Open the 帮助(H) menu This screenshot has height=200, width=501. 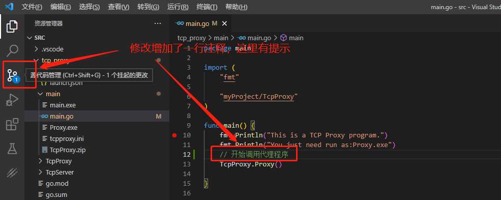coord(236,7)
